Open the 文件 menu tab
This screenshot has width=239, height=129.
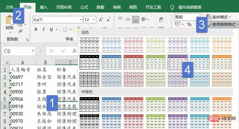click(10, 7)
